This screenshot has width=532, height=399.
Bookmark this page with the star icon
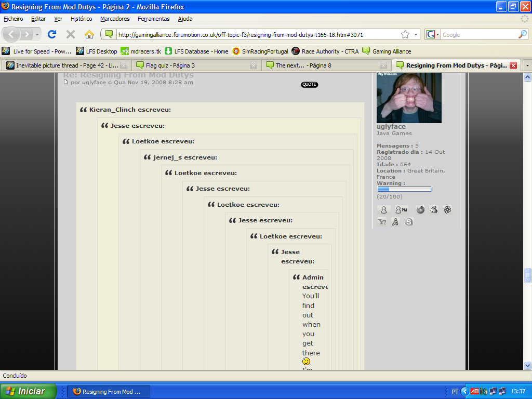click(405, 34)
